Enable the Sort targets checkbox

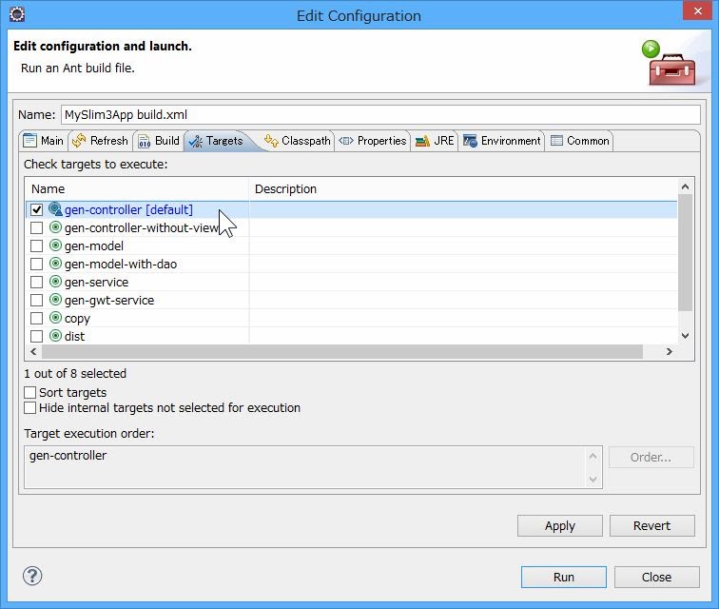pyautogui.click(x=30, y=392)
